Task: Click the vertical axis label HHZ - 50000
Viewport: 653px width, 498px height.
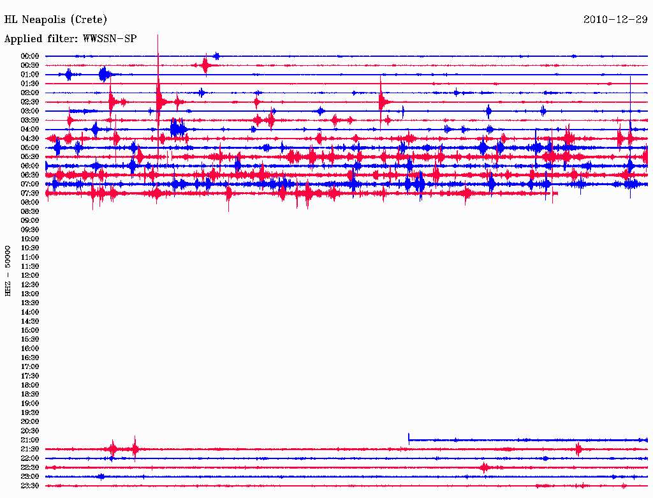Action: pos(8,271)
